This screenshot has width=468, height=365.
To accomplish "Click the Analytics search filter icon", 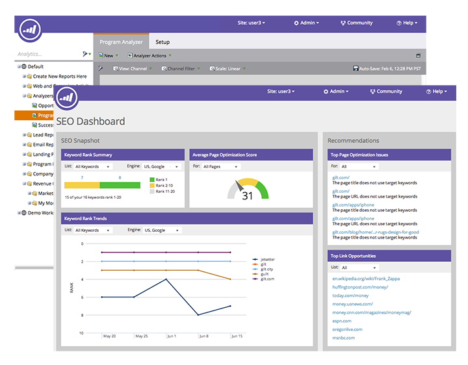I will tap(85, 54).
